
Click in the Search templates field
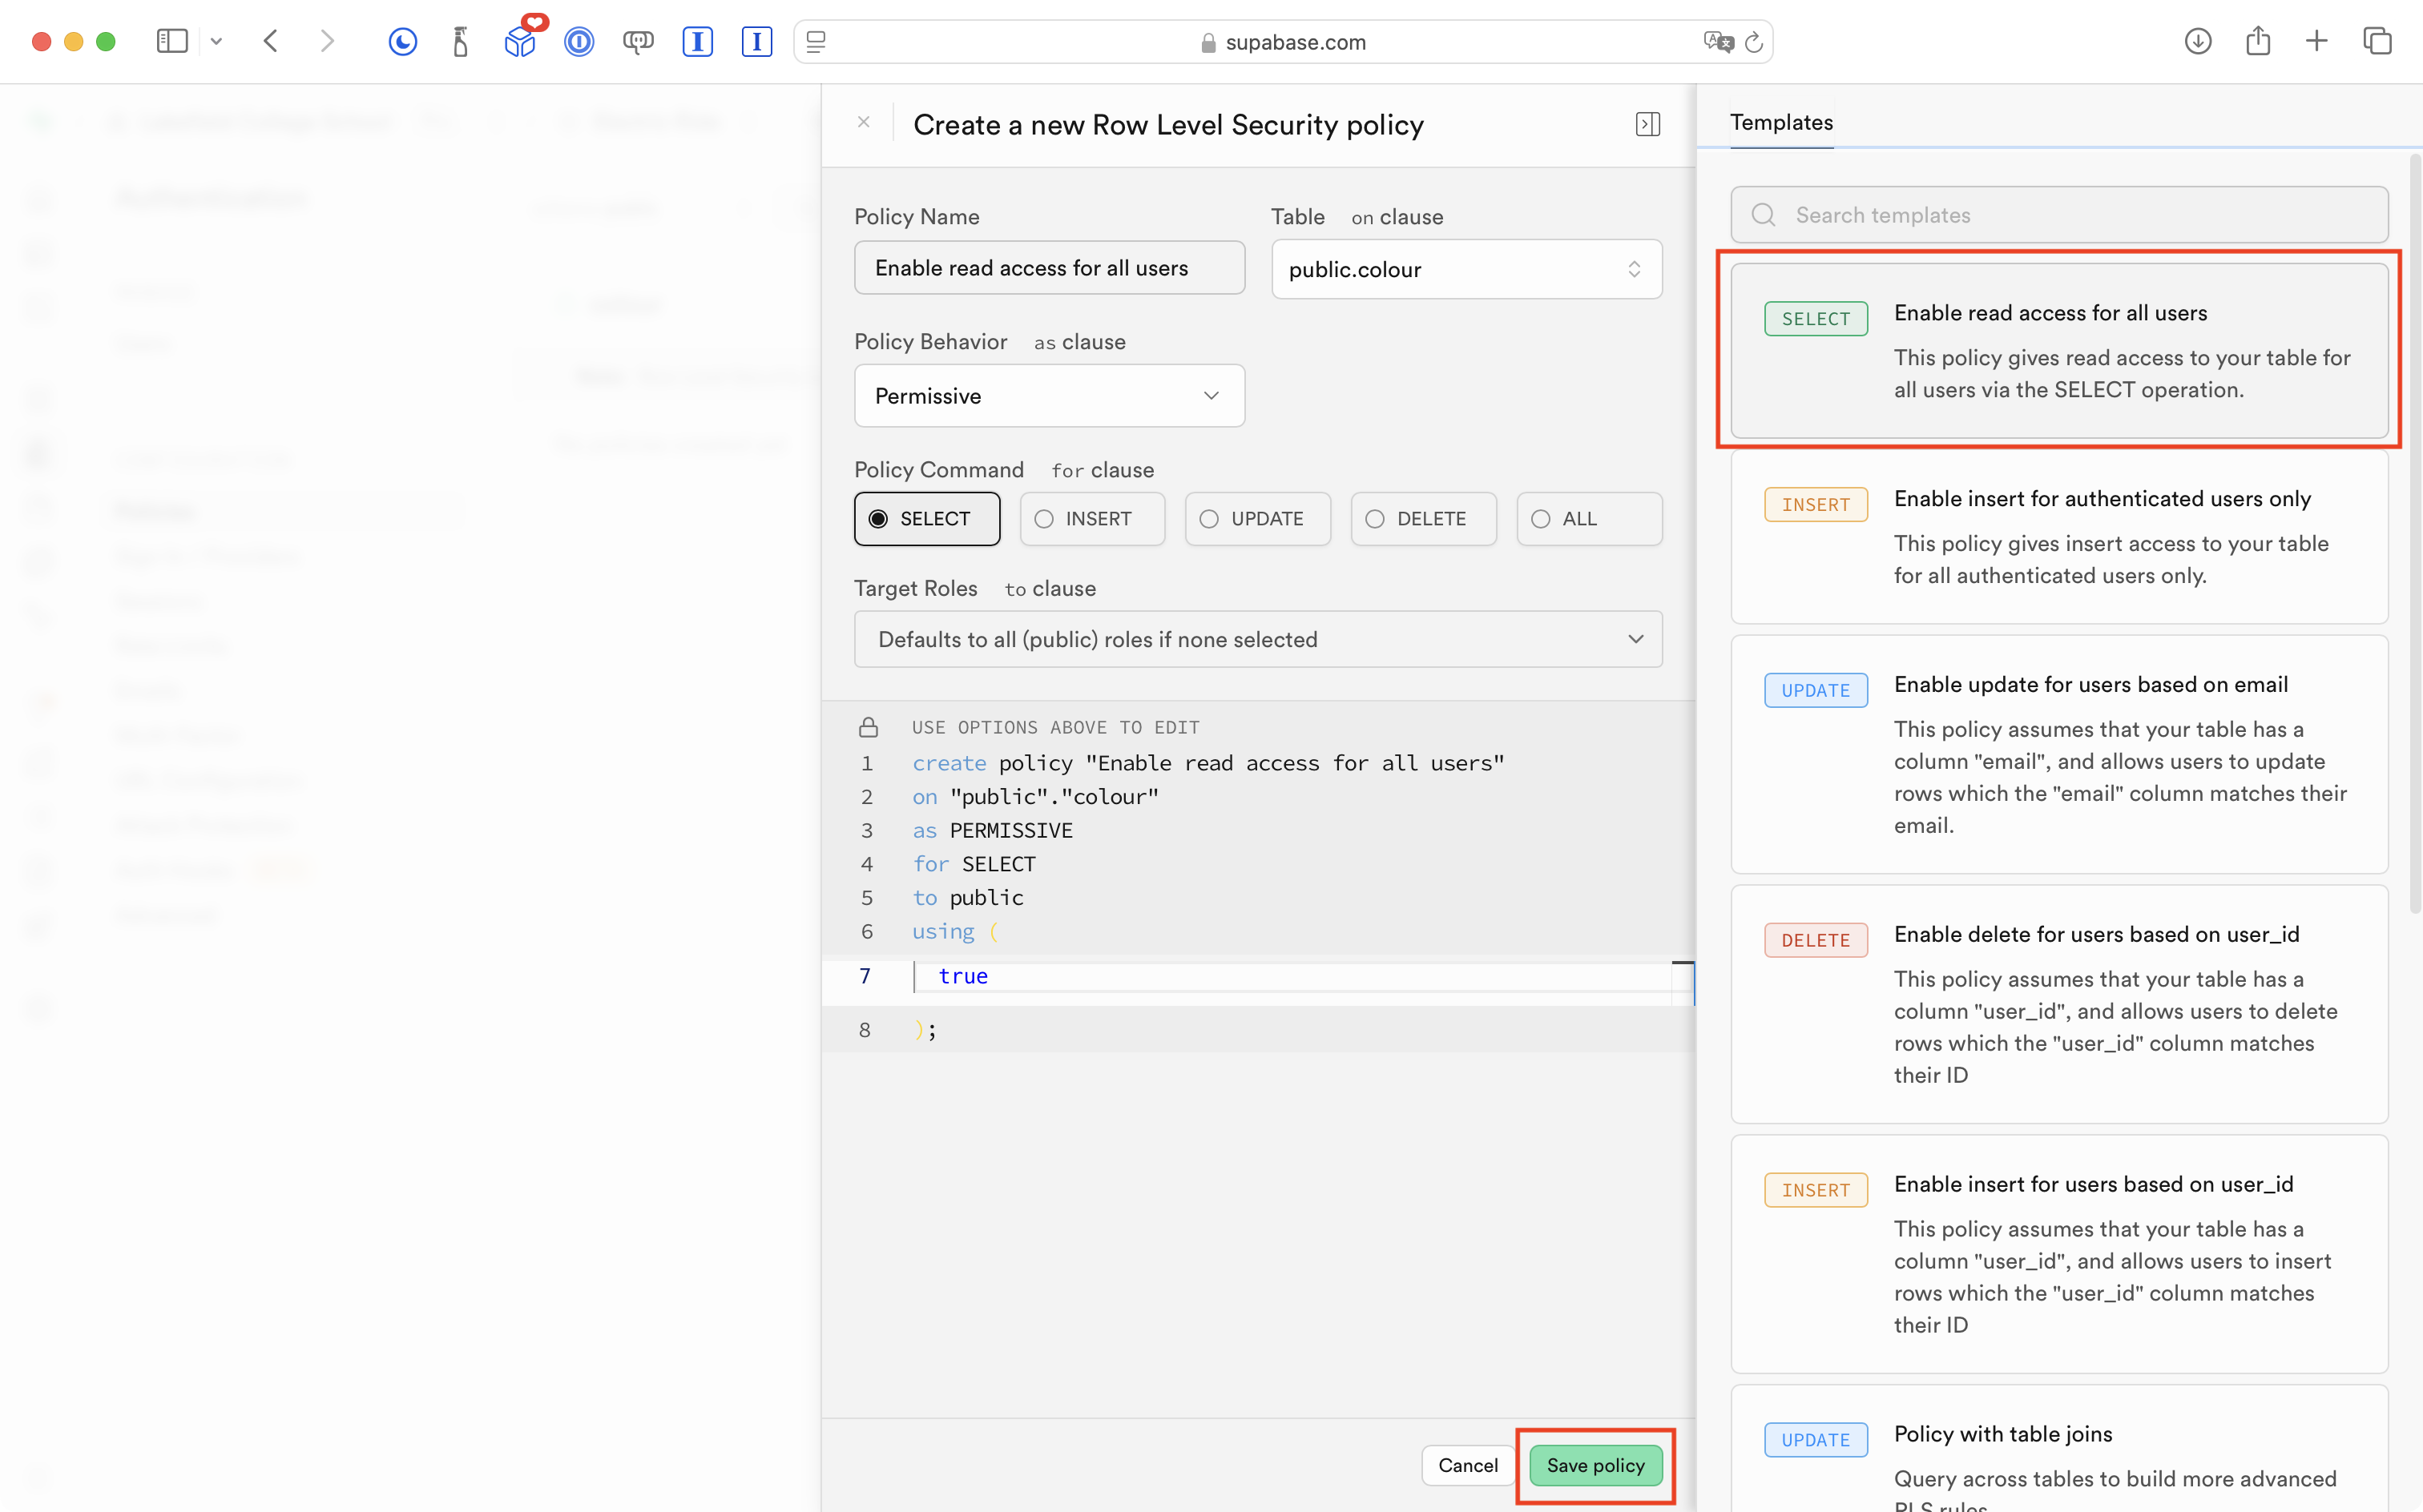pos(2059,215)
